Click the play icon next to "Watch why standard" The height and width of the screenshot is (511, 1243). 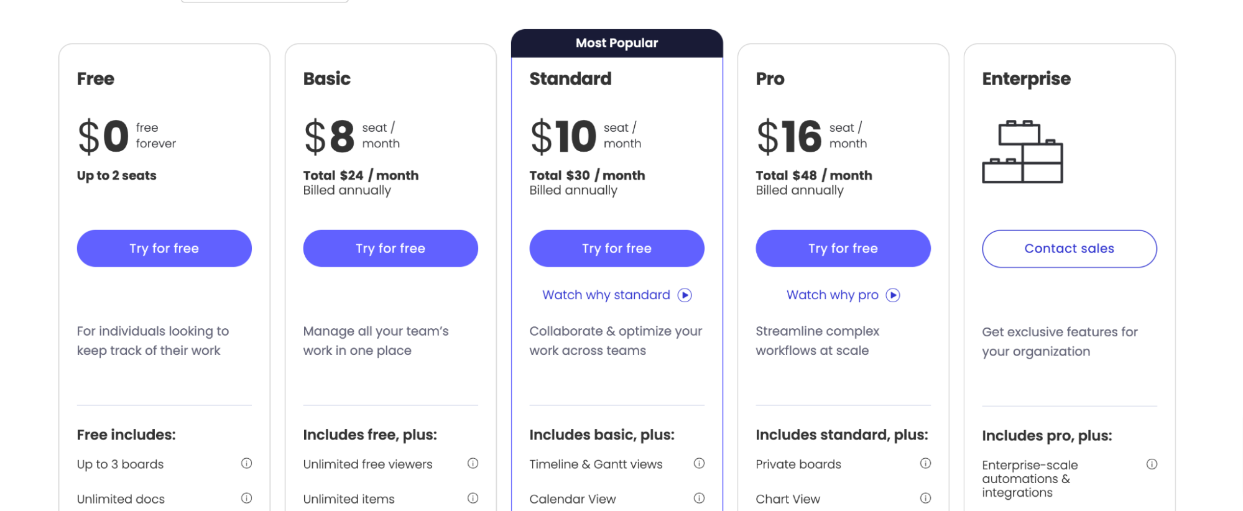(x=685, y=295)
